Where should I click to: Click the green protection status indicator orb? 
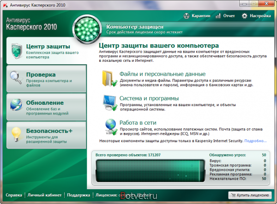coord(87,29)
